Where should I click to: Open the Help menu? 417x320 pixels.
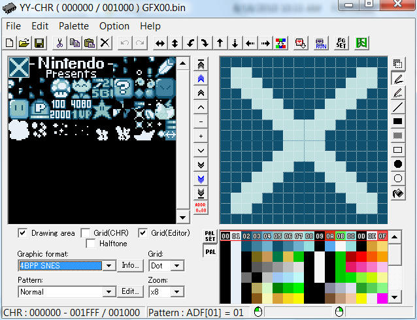point(150,26)
